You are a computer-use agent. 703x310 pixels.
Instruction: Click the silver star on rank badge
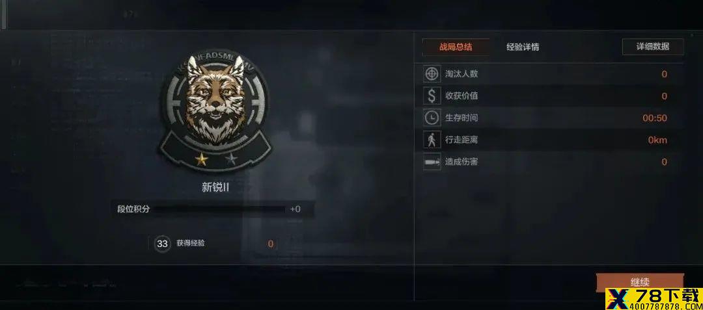231,159
